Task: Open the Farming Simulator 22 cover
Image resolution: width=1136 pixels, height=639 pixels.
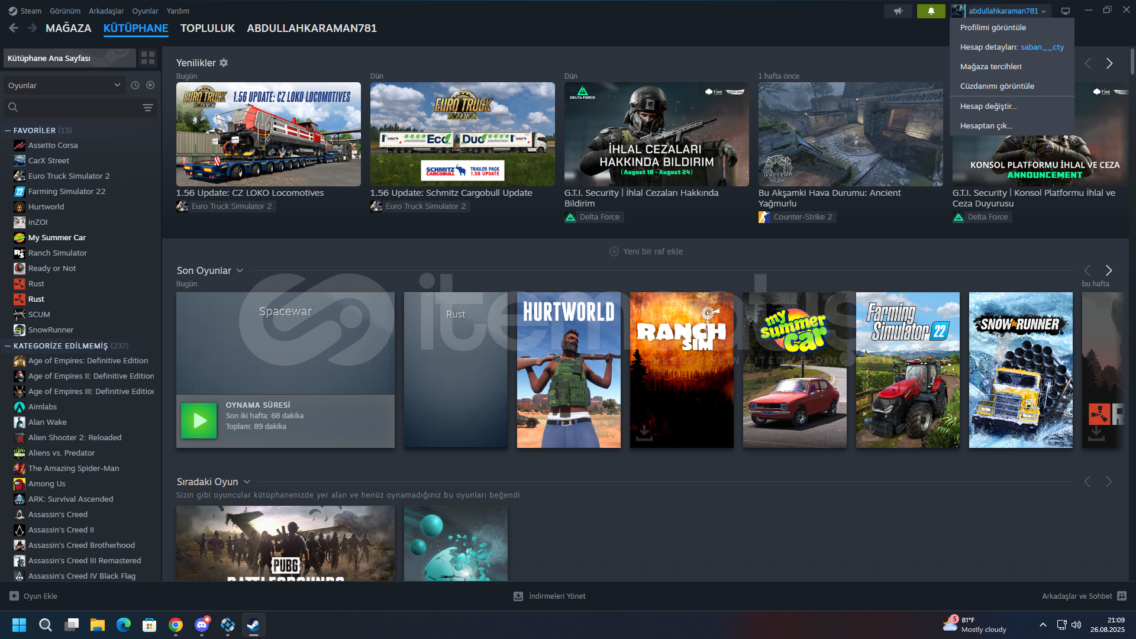Action: coord(908,370)
